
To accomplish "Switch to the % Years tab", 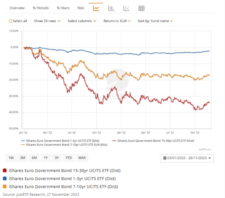I will click(63, 8).
